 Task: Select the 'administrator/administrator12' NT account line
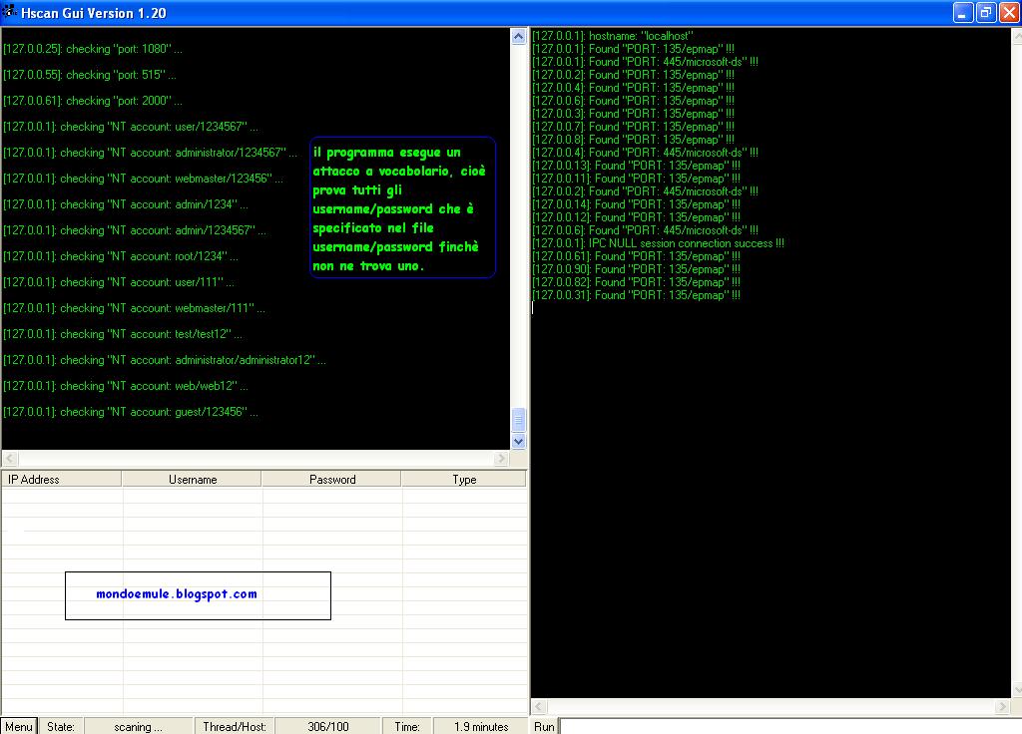(x=165, y=359)
